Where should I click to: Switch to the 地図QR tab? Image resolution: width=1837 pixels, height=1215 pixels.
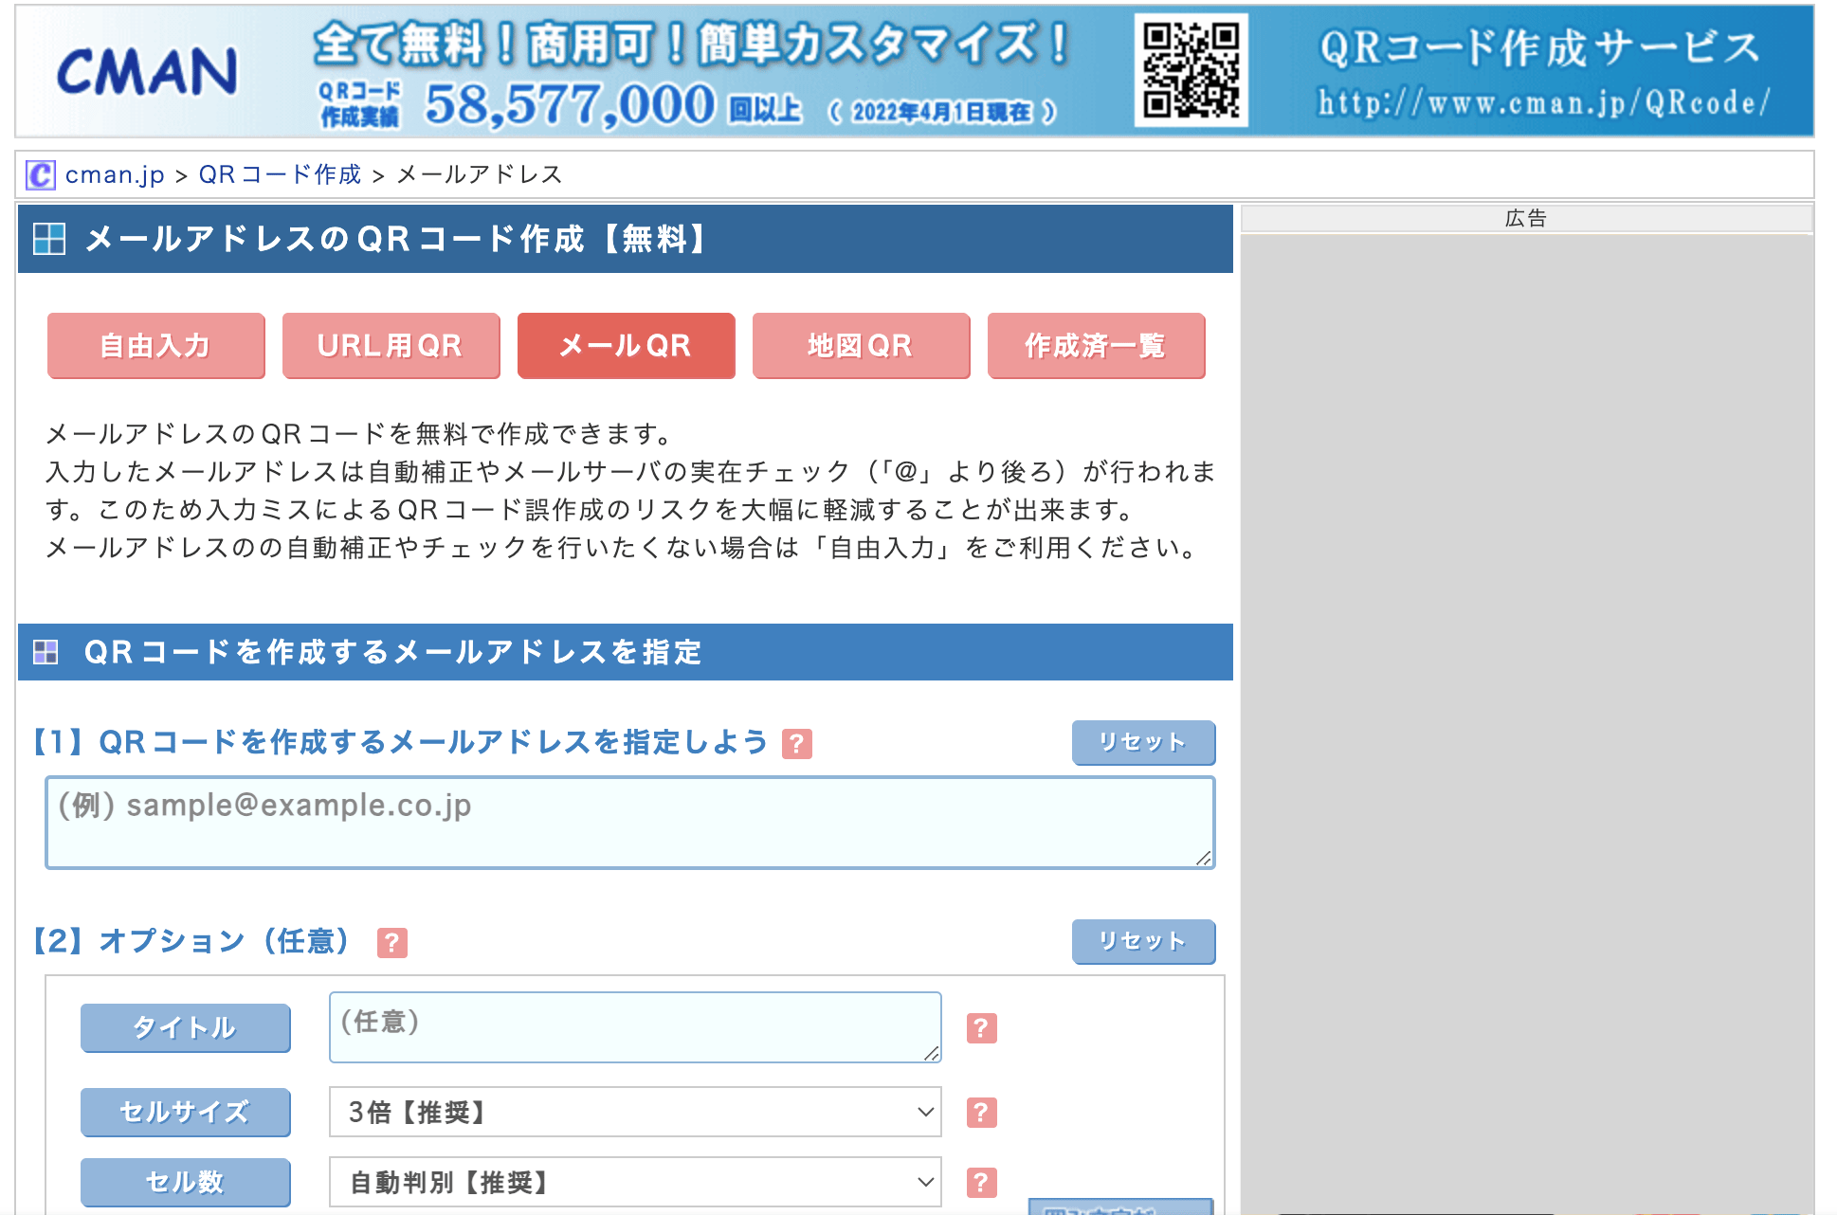(860, 346)
